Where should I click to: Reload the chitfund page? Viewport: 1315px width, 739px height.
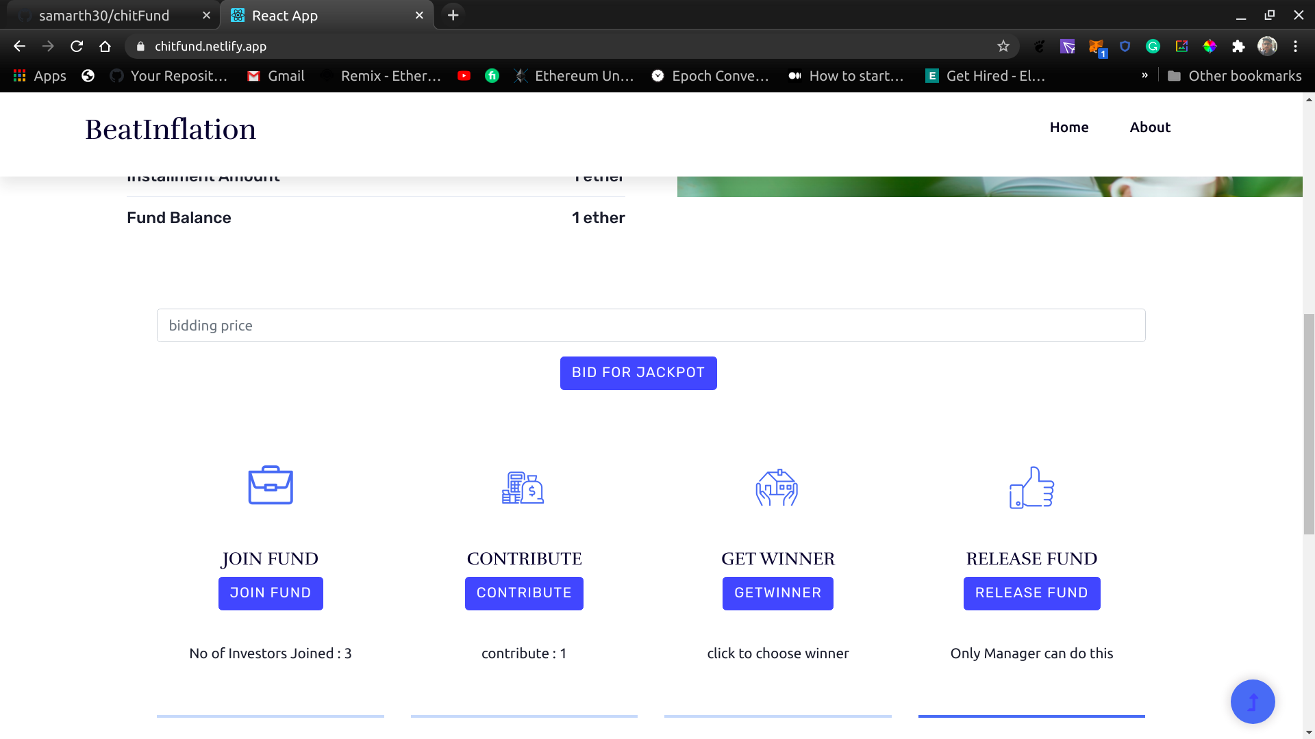point(77,47)
